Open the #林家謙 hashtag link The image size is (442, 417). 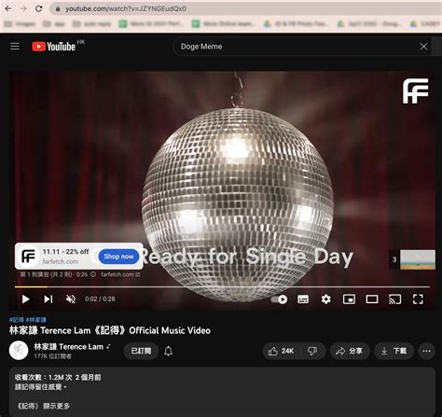[35, 320]
